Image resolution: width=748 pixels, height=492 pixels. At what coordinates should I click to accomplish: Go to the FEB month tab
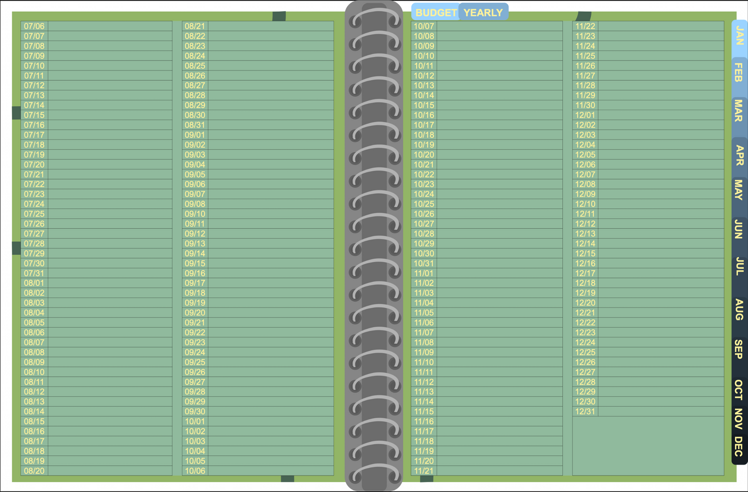[739, 77]
